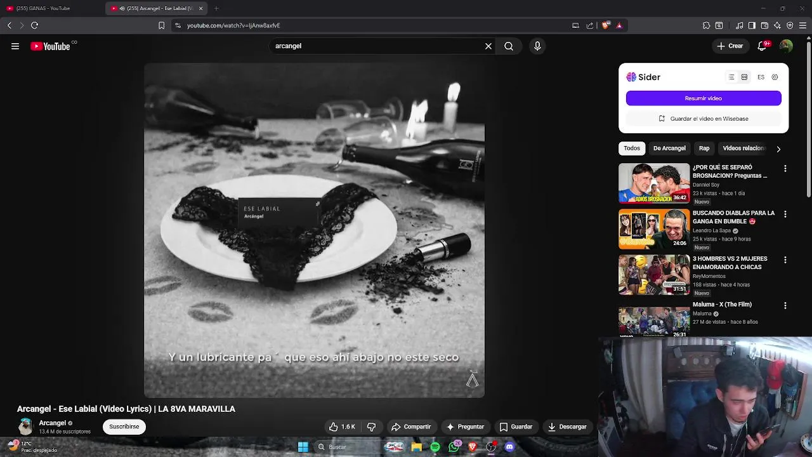Click the Ese Labial video player

[x=314, y=230]
